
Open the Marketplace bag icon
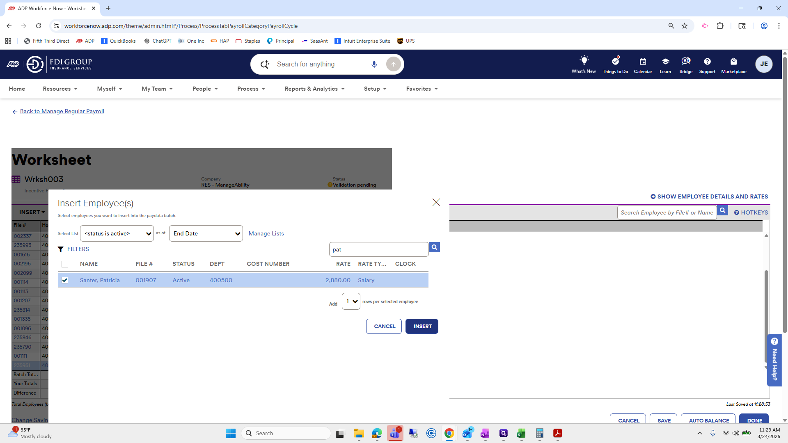(x=733, y=62)
